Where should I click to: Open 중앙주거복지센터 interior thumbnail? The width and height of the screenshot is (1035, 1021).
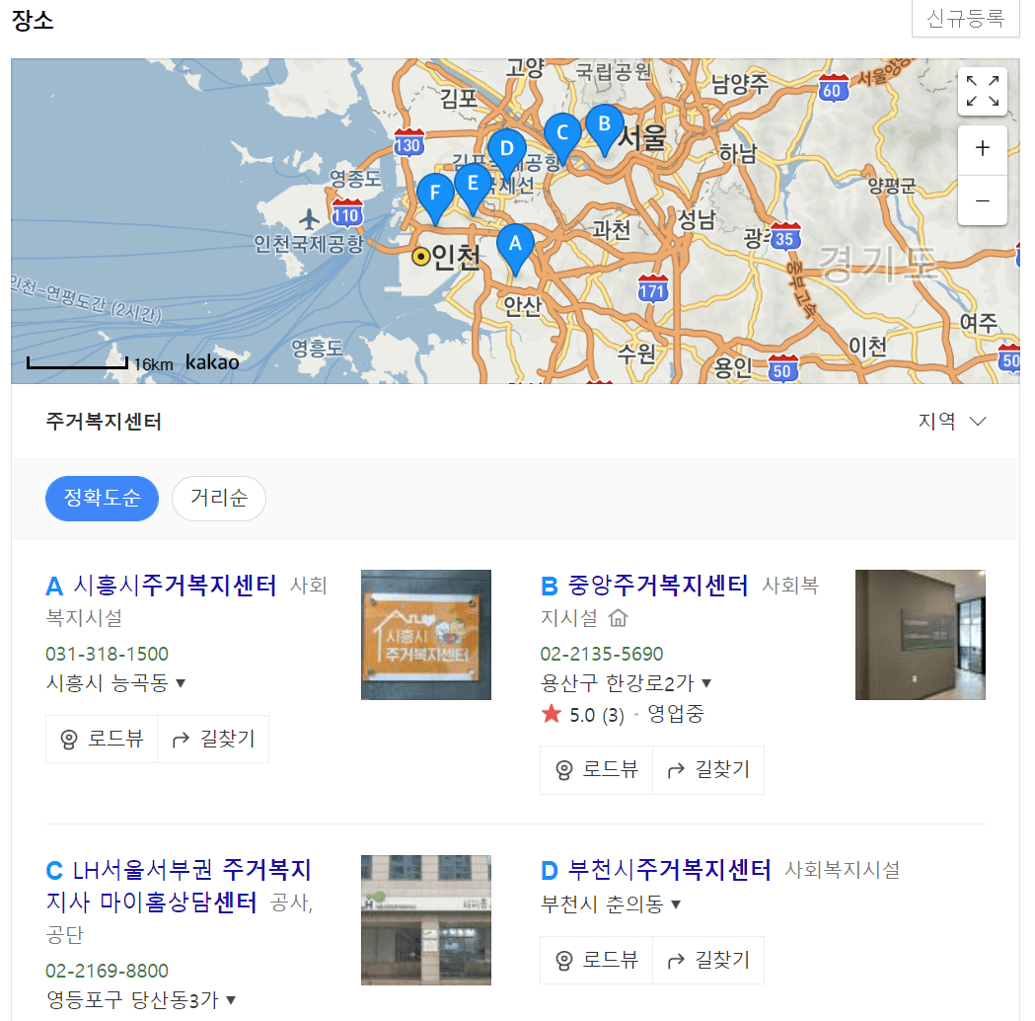(x=921, y=635)
